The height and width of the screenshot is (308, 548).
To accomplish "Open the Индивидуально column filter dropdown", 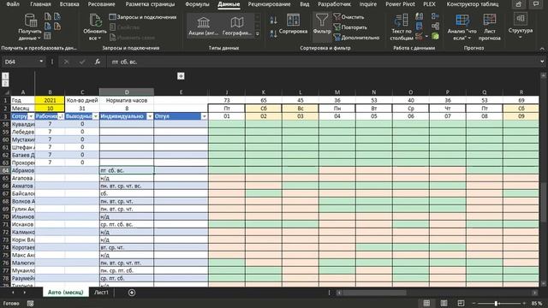I will pos(150,116).
